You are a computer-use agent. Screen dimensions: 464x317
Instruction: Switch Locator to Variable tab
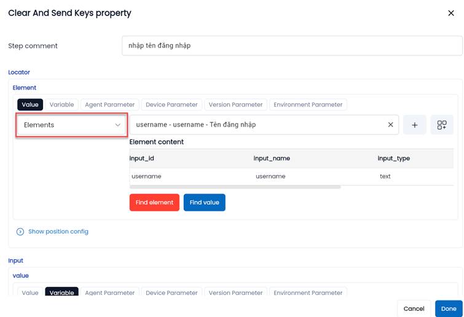(x=61, y=104)
